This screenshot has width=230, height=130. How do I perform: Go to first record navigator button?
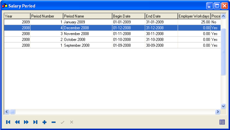coord(8,122)
